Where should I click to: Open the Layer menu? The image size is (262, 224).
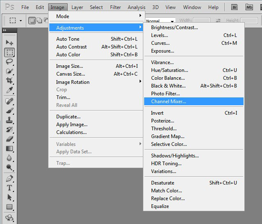click(77, 7)
